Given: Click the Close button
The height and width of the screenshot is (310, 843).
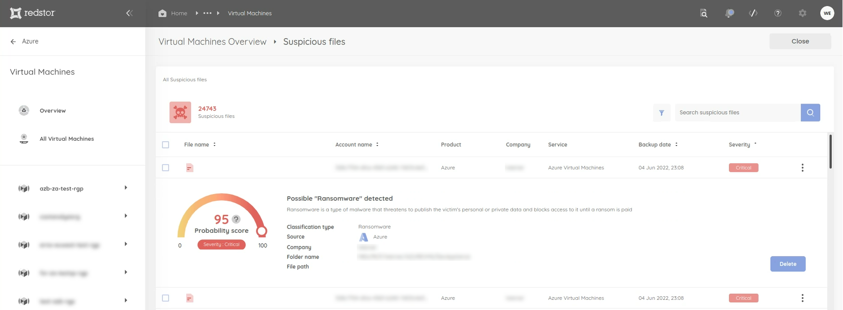Looking at the screenshot, I should 800,41.
